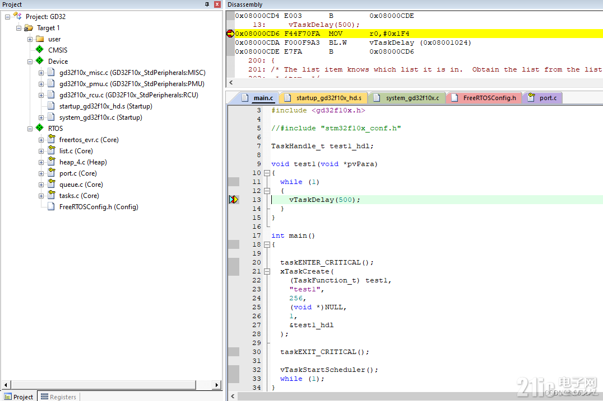Click the list.c locked file icon
Viewport: 603px width, 401px height.
click(x=52, y=150)
